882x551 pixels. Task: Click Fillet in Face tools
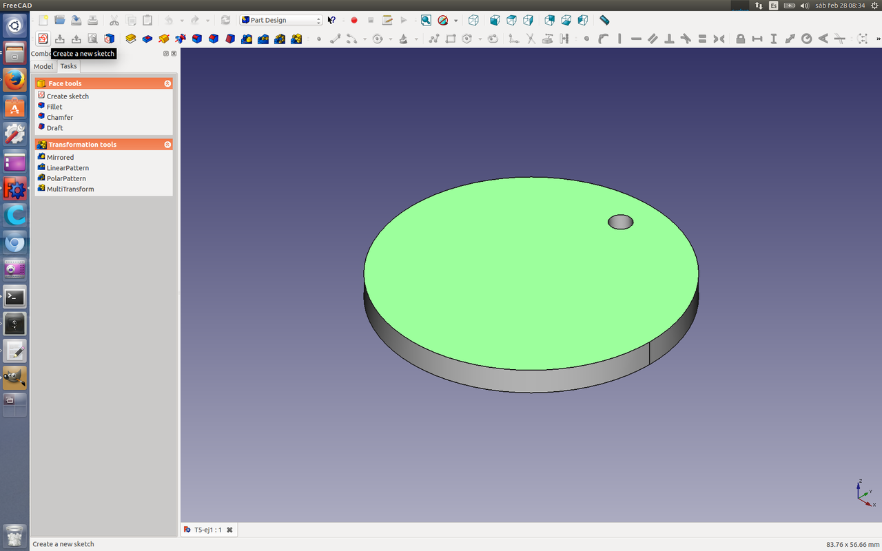point(54,107)
